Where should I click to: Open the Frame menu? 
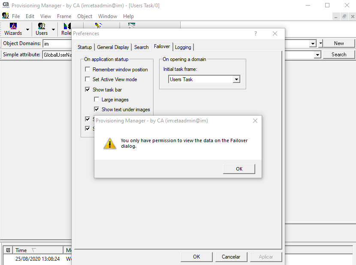(64, 16)
